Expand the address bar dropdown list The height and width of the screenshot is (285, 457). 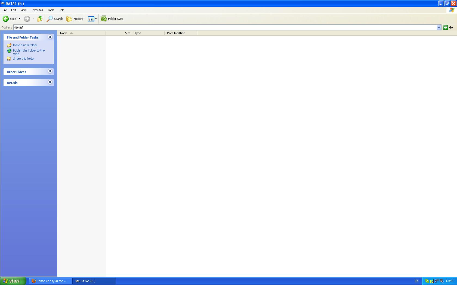439,27
